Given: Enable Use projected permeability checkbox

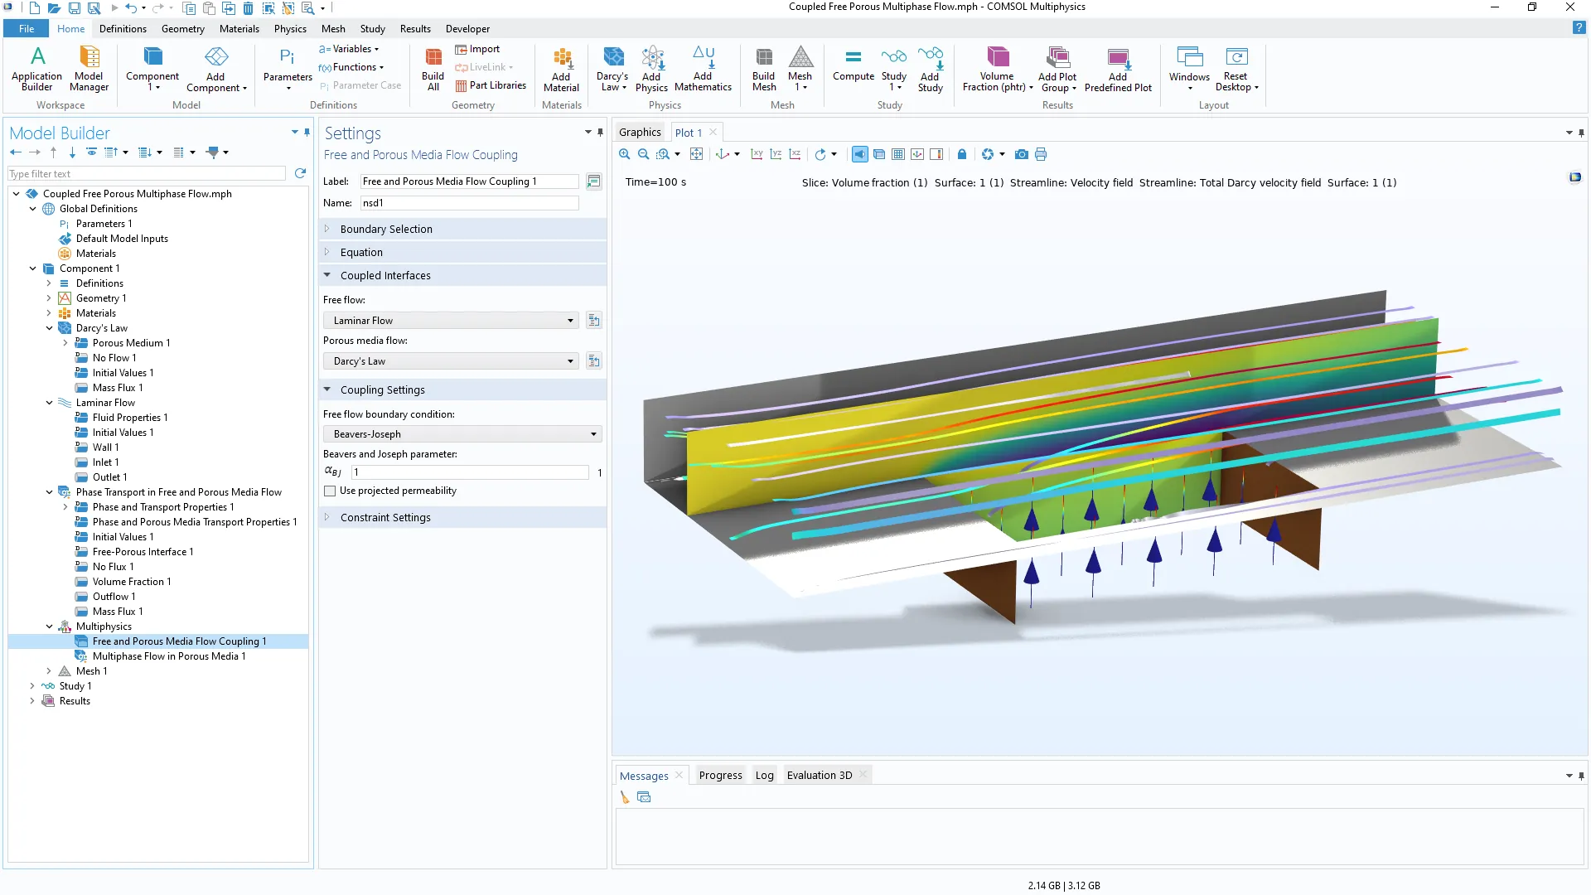Looking at the screenshot, I should click(x=330, y=491).
